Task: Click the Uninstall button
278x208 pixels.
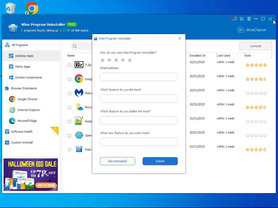Action: 255,46
